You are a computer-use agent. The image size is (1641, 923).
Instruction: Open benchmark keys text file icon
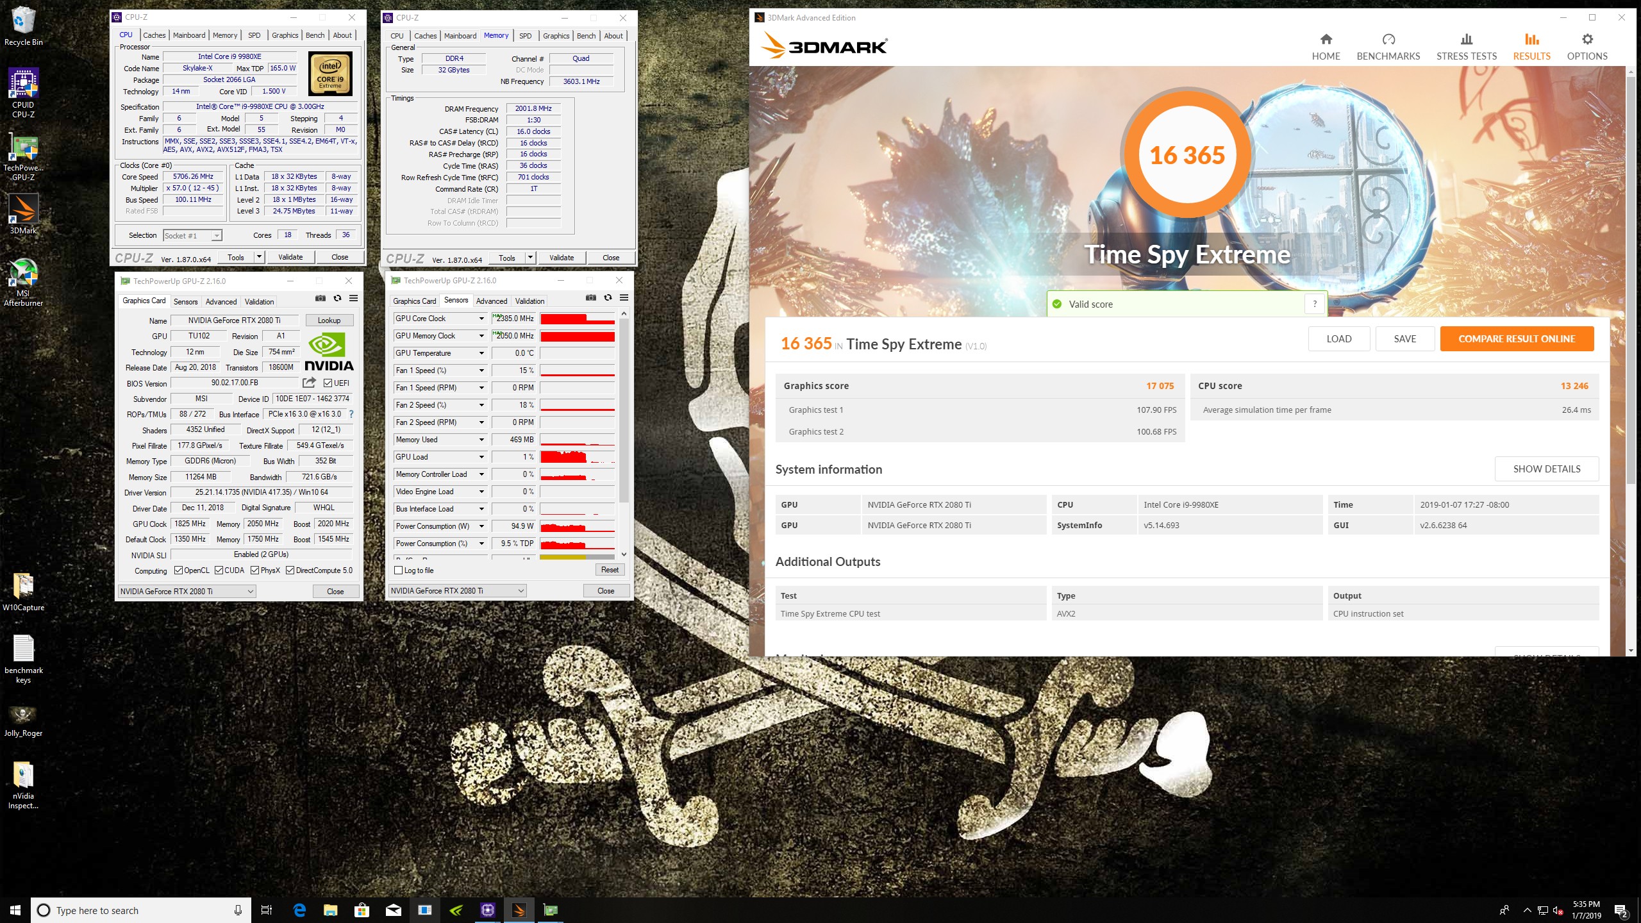23,658
